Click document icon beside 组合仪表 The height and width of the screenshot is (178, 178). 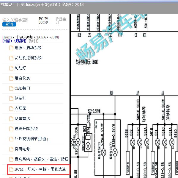(x=11, y=78)
